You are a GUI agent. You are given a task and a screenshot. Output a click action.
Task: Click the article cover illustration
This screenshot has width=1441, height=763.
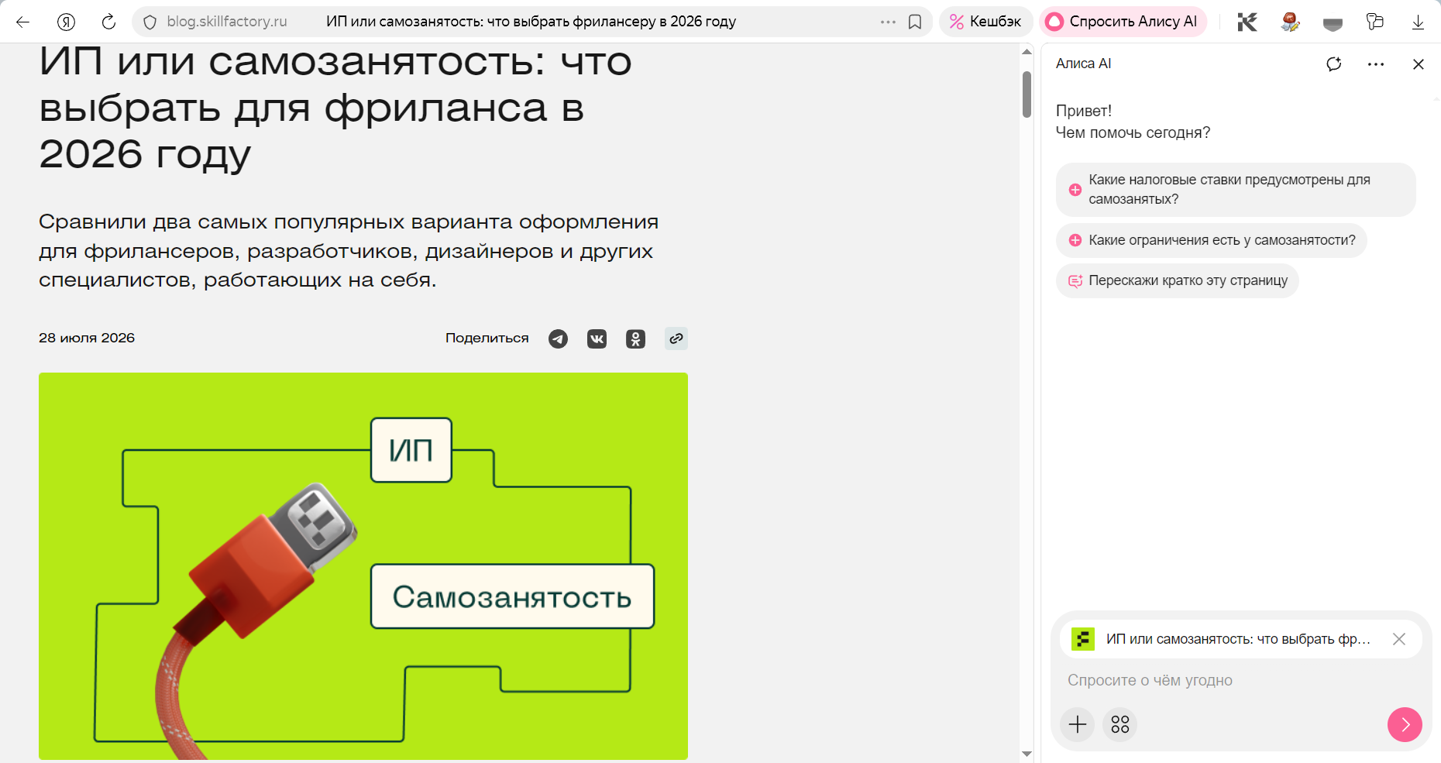(363, 565)
